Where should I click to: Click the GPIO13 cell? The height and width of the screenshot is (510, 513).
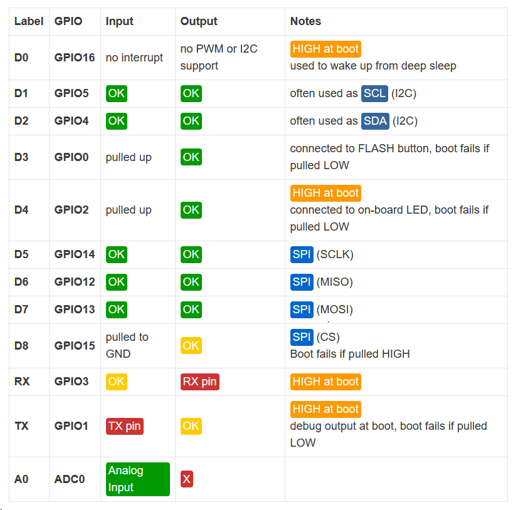tap(75, 310)
